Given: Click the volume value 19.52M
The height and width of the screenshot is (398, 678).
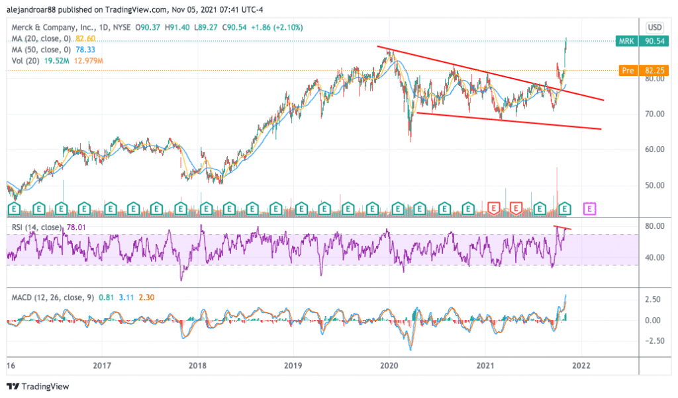Looking at the screenshot, I should coord(57,61).
